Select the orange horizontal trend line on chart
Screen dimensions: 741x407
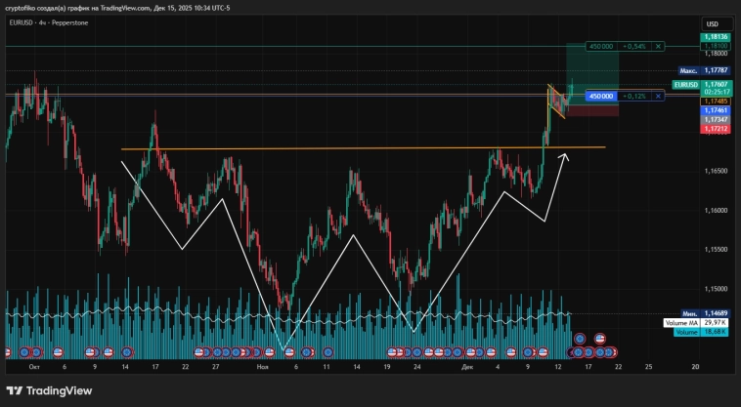click(x=363, y=148)
